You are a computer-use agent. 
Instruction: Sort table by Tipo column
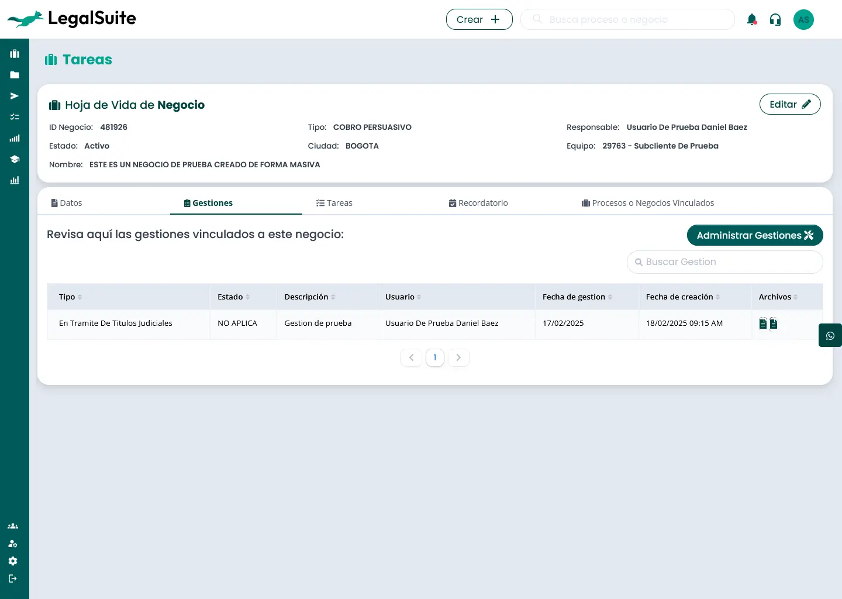(80, 297)
